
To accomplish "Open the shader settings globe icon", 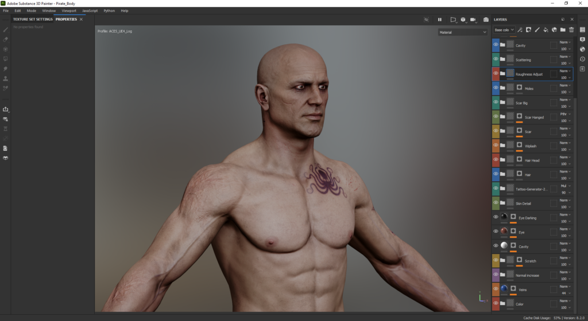I will (x=582, y=49).
